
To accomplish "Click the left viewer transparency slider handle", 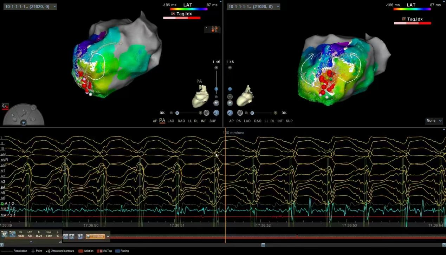I will click(x=177, y=113).
